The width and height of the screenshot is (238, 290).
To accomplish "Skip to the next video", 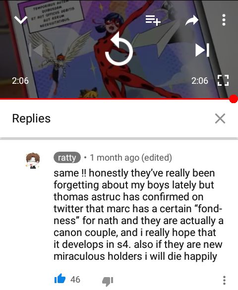I will click(202, 50).
